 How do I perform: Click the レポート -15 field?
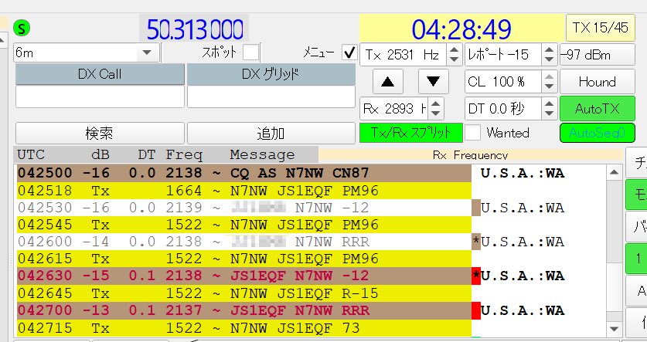click(503, 54)
